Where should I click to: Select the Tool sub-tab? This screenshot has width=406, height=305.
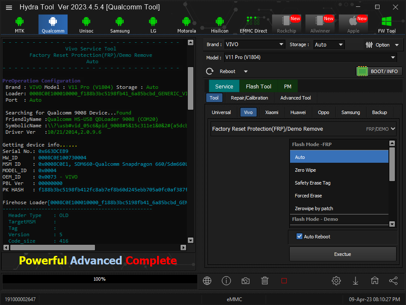click(214, 98)
